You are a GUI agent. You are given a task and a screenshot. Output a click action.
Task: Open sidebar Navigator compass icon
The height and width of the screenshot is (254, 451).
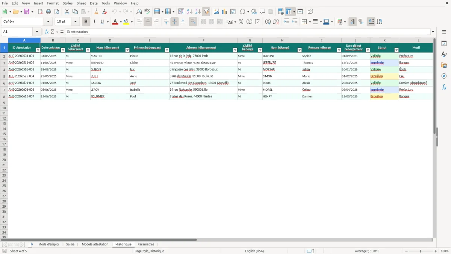coord(444,76)
